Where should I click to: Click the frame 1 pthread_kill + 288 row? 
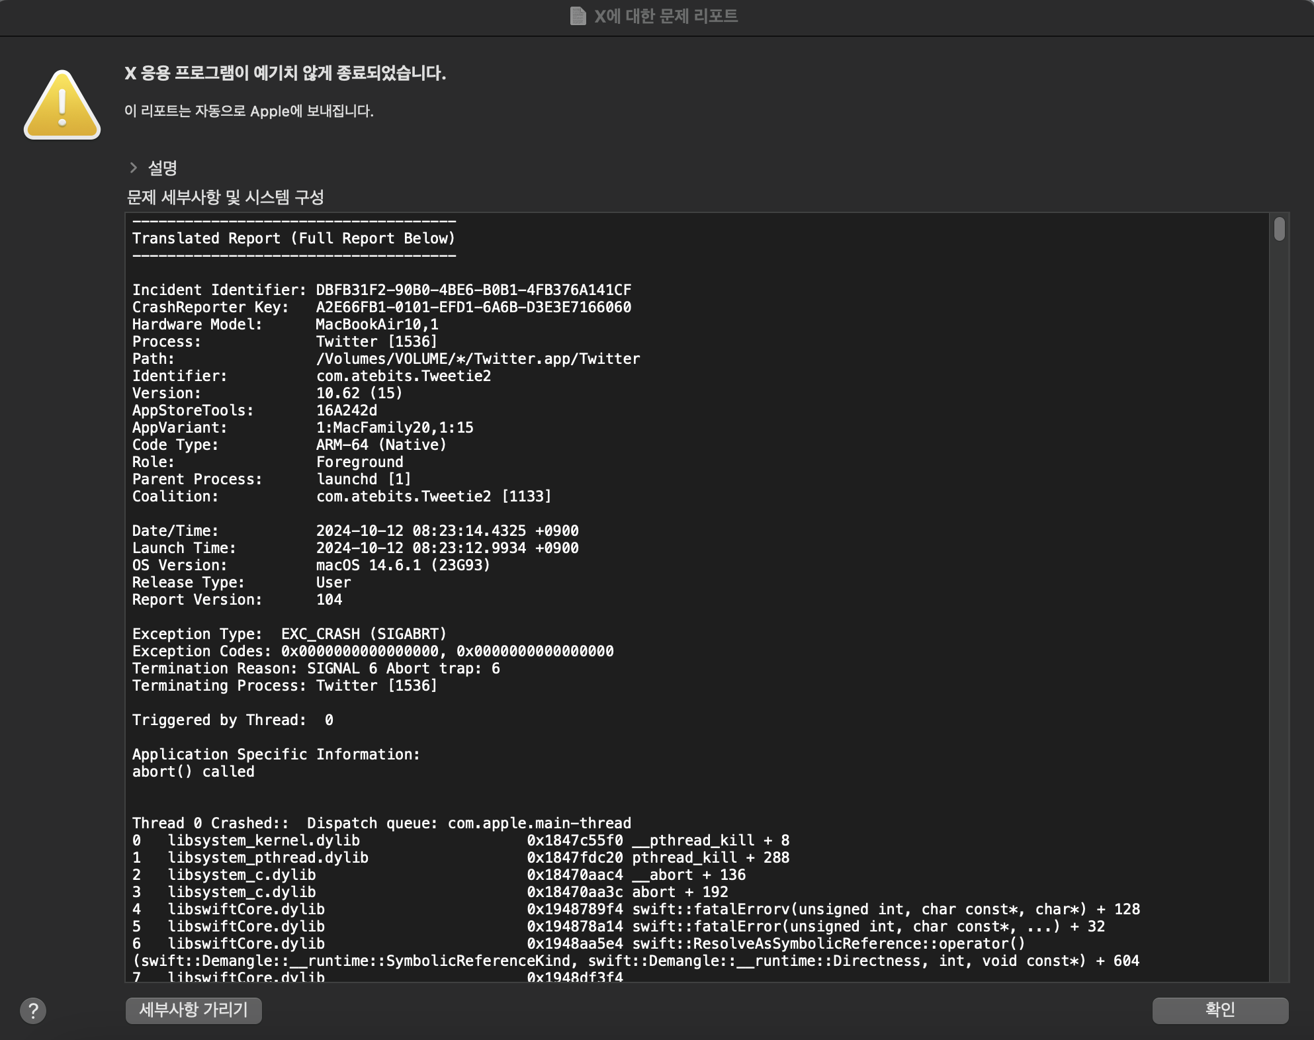coord(460,857)
